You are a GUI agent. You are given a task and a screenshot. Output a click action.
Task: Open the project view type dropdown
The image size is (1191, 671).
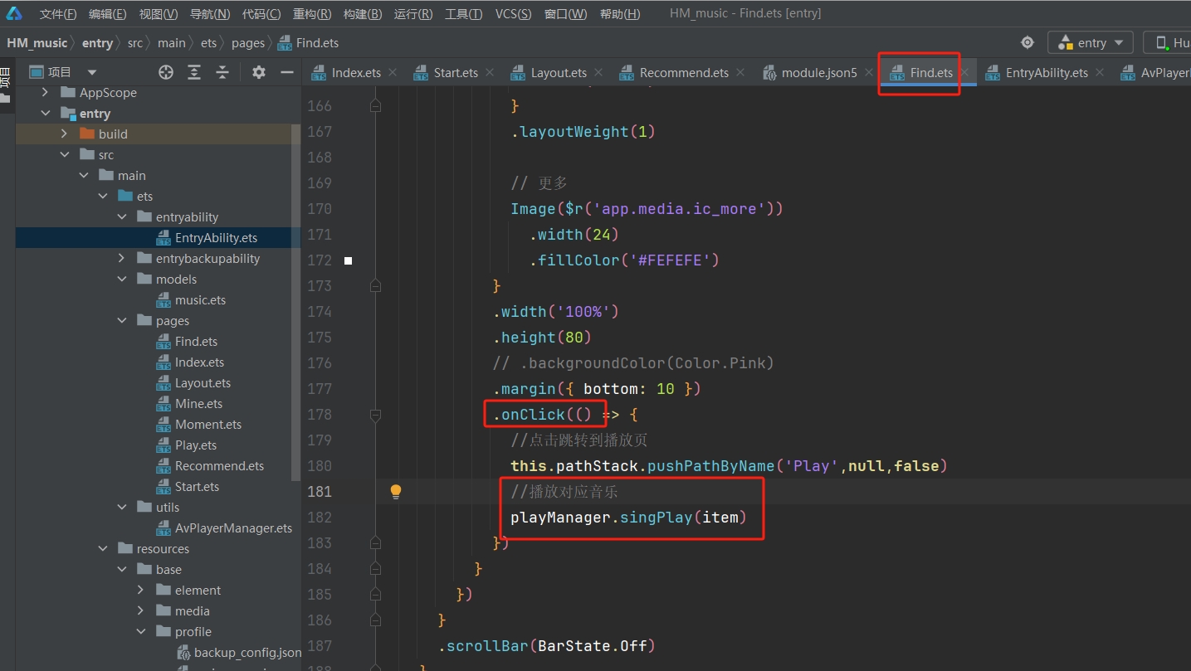click(x=91, y=72)
